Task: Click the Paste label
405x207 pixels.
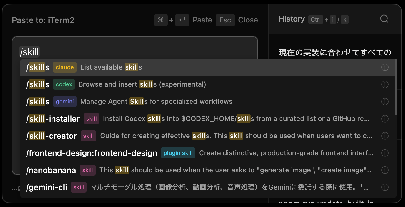Action: (202, 20)
